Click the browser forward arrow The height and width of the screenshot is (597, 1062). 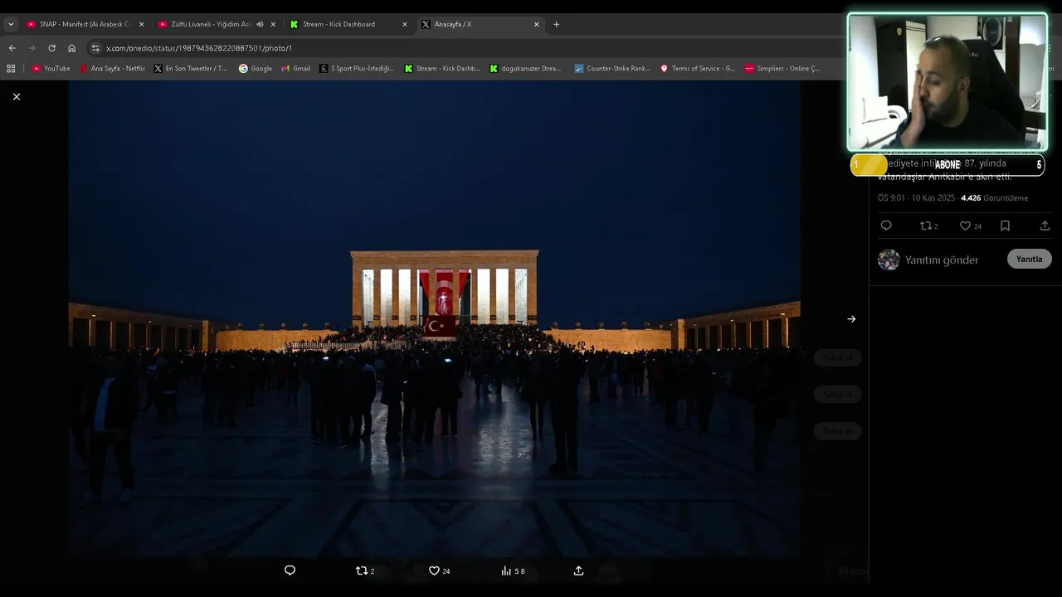[x=32, y=48]
